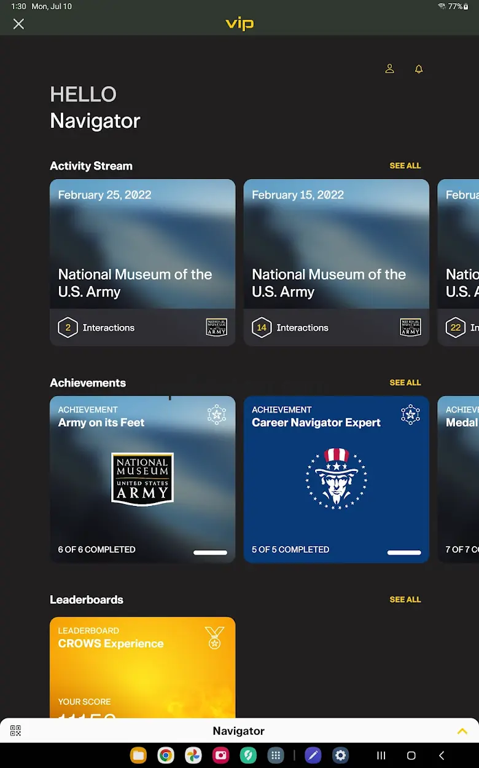Open the QR code scanner icon

(15, 730)
